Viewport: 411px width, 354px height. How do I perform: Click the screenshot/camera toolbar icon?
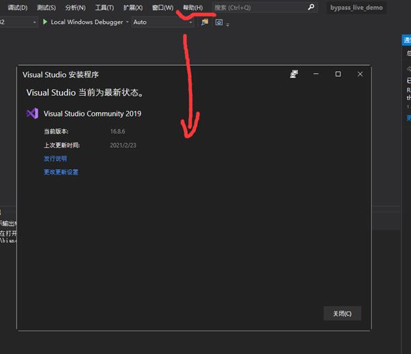click(x=219, y=23)
